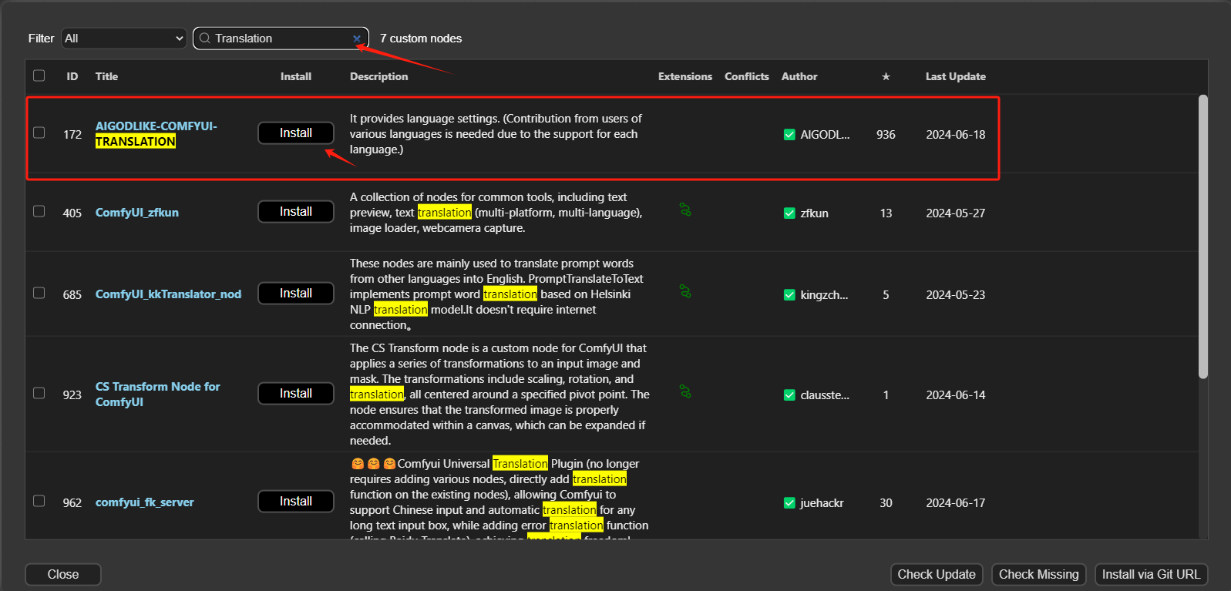Install ComfyUI_kkTranslator_nod node
Viewport: 1231px width, 591px height.
[x=296, y=294]
